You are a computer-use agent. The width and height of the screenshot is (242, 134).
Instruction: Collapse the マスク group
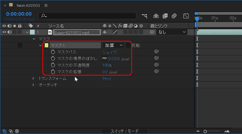coord(34,39)
